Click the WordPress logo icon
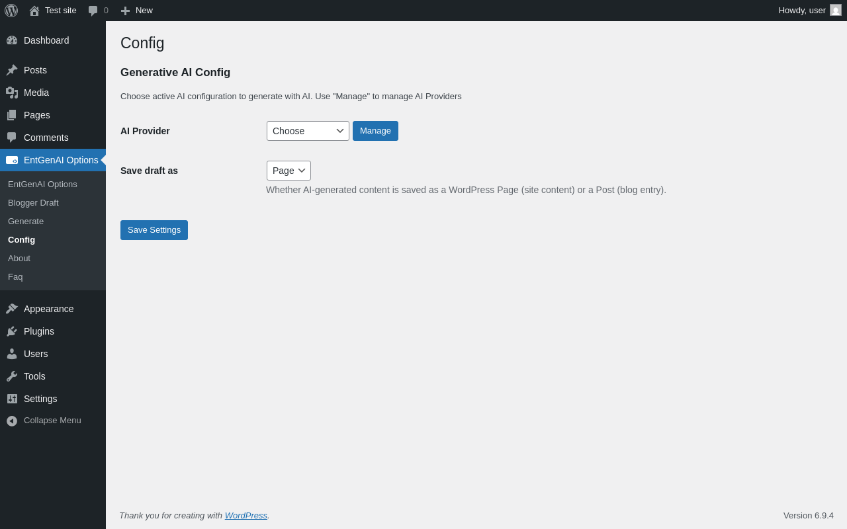This screenshot has height=529, width=847. click(x=11, y=11)
